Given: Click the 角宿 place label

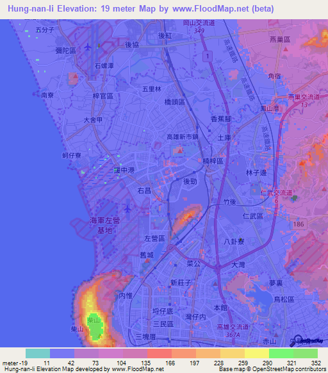Looking at the screenshot, I should click(274, 76).
